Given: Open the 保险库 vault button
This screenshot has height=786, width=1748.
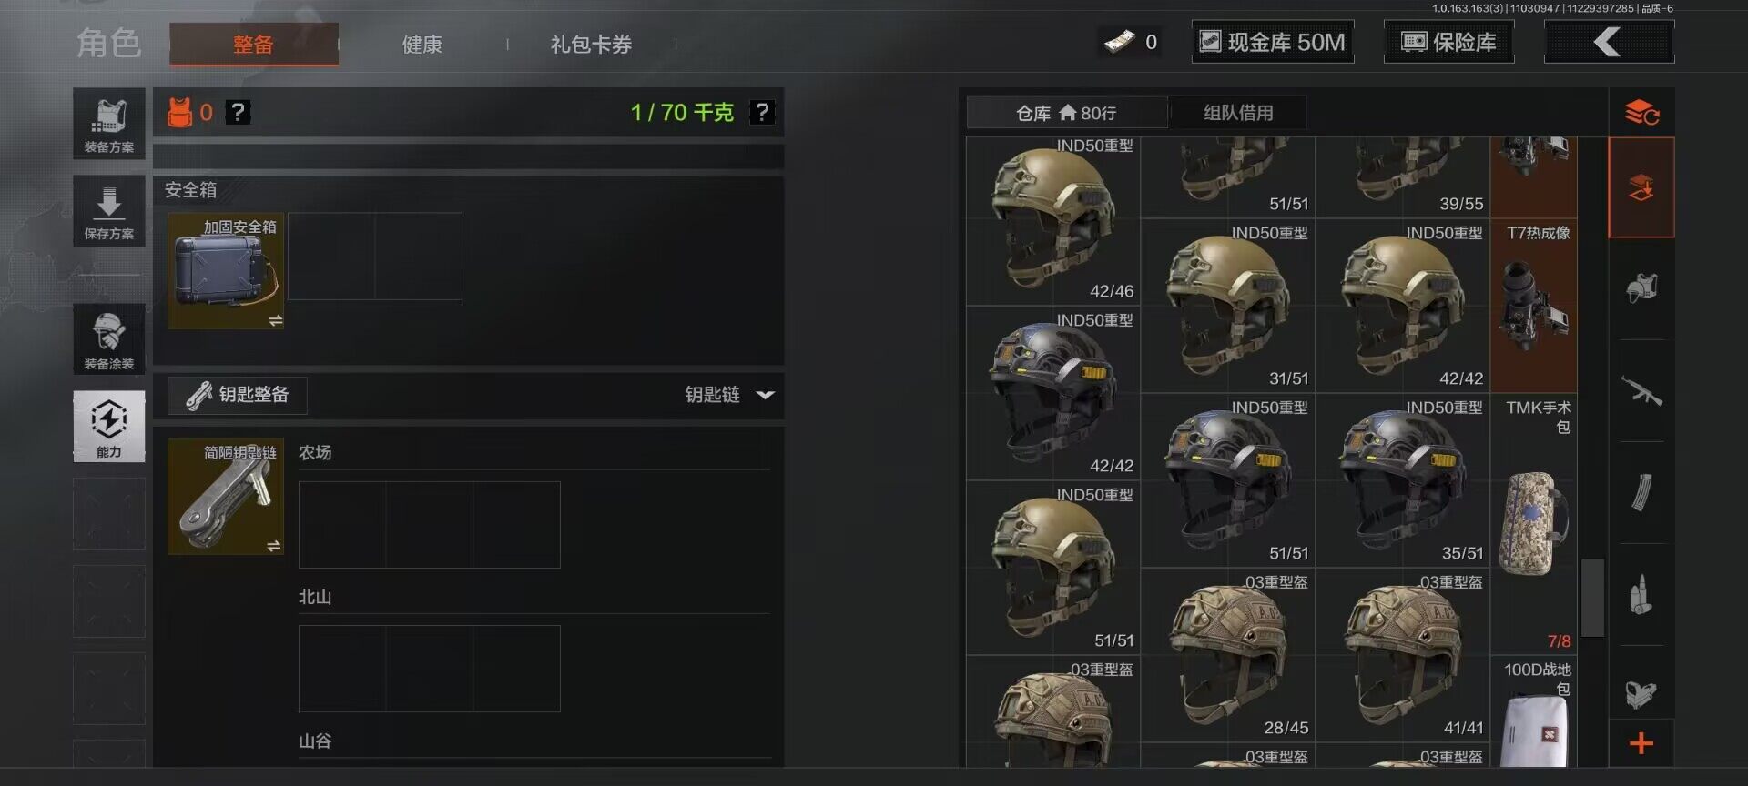Looking at the screenshot, I should tap(1449, 42).
